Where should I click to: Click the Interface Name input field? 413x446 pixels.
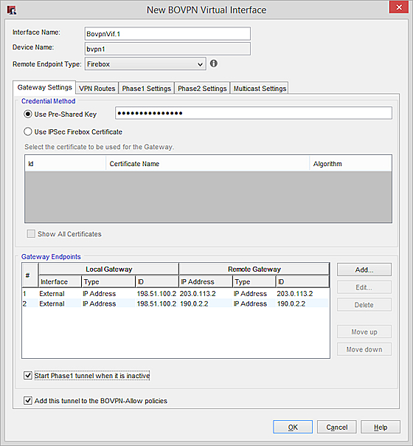[x=167, y=33]
